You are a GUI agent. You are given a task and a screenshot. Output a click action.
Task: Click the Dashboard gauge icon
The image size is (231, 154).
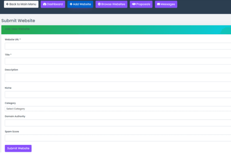(x=45, y=4)
